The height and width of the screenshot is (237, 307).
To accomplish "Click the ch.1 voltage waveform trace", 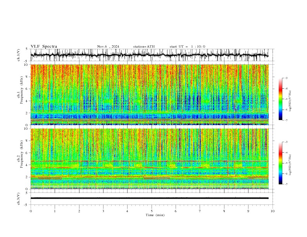I will [149, 55].
